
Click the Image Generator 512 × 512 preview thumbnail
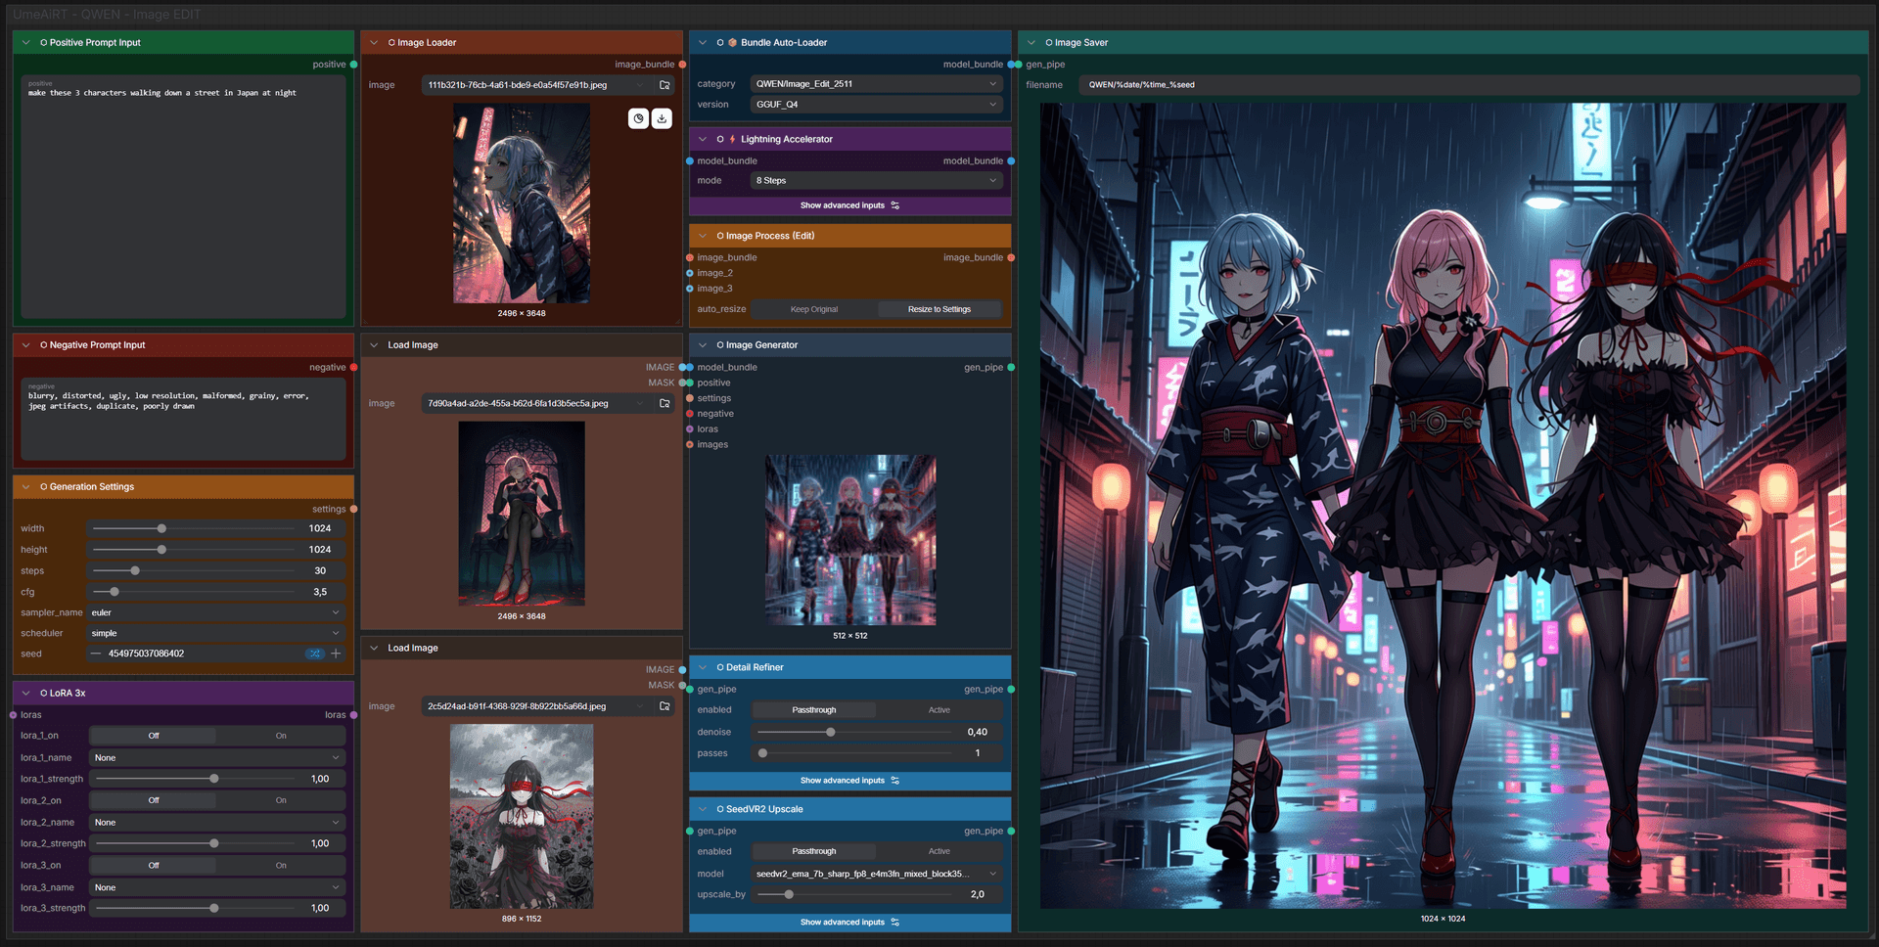(850, 540)
